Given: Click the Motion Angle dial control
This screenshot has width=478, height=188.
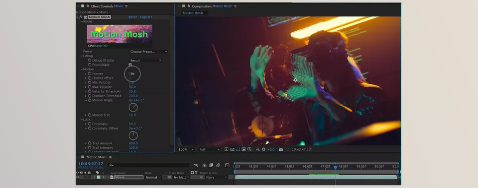Looking at the screenshot, I should (x=133, y=107).
